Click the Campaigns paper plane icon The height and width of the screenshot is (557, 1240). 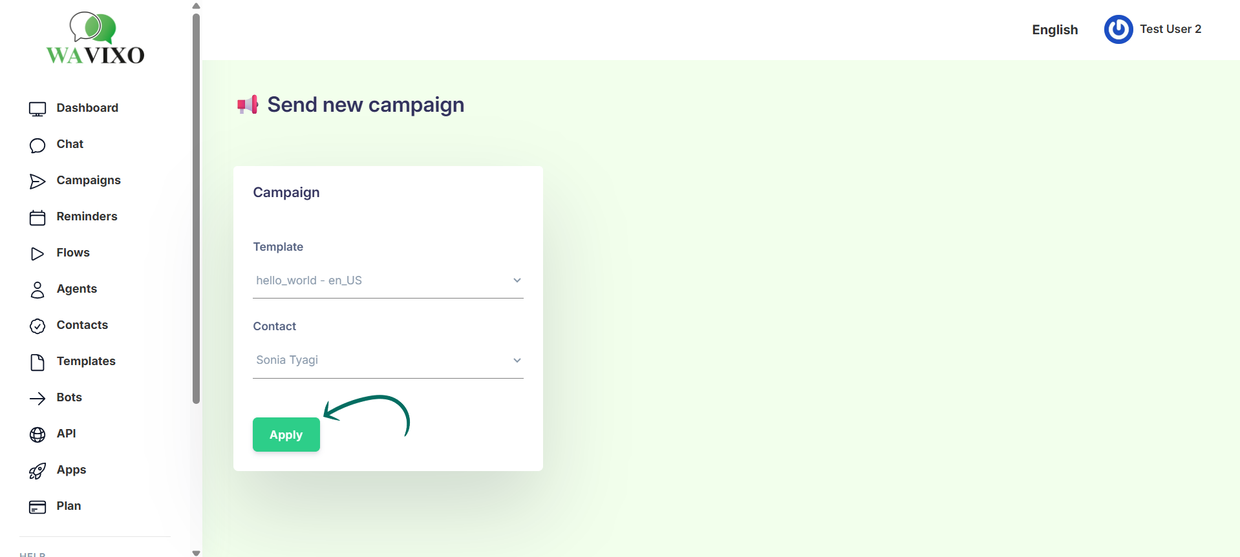tap(37, 182)
